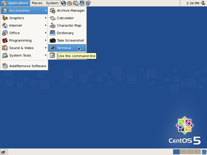Image resolution: width=207 pixels, height=155 pixels.
Task: Launch Character Map
Action: (x=67, y=25)
